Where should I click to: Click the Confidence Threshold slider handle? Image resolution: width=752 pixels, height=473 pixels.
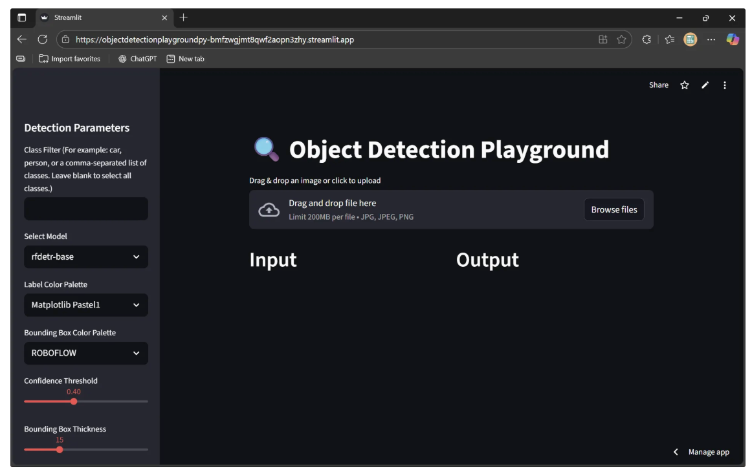pos(74,401)
